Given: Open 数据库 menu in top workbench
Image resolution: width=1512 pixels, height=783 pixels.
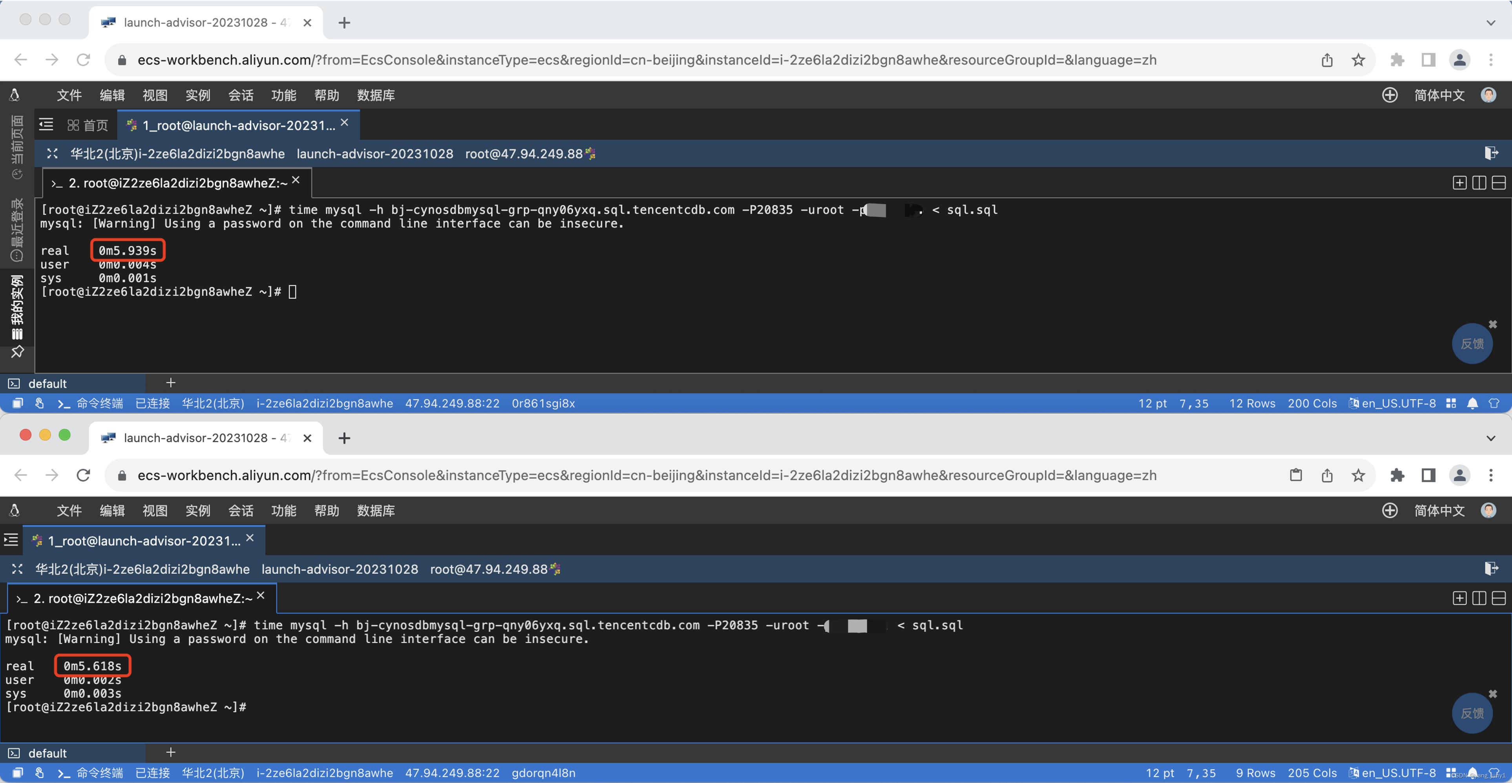Looking at the screenshot, I should [x=376, y=95].
